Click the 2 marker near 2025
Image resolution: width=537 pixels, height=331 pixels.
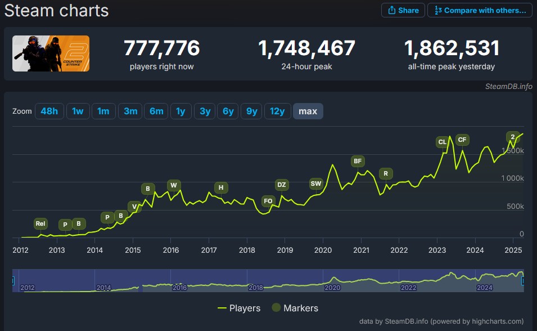point(513,137)
